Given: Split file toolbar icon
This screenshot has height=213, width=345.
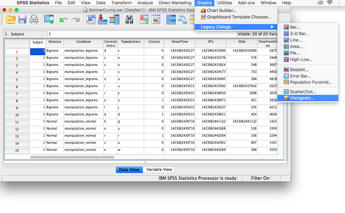Looking at the screenshot, I should (x=171, y=20).
